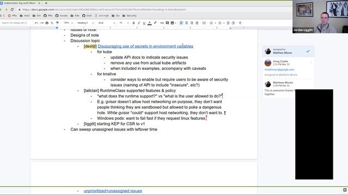Click the Print icon

point(47,23)
